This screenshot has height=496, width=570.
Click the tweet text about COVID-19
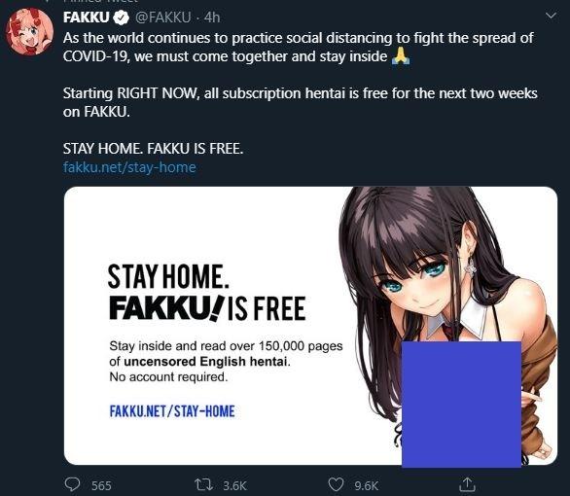300,48
